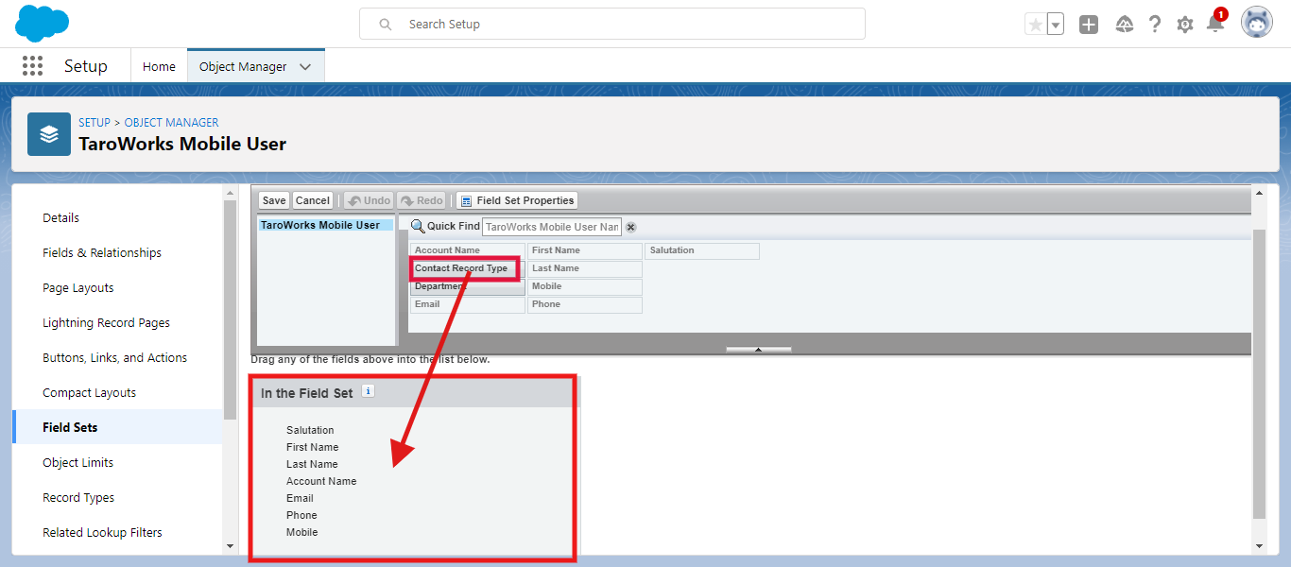Open Page Layouts in the sidebar
The image size is (1291, 567).
click(78, 287)
